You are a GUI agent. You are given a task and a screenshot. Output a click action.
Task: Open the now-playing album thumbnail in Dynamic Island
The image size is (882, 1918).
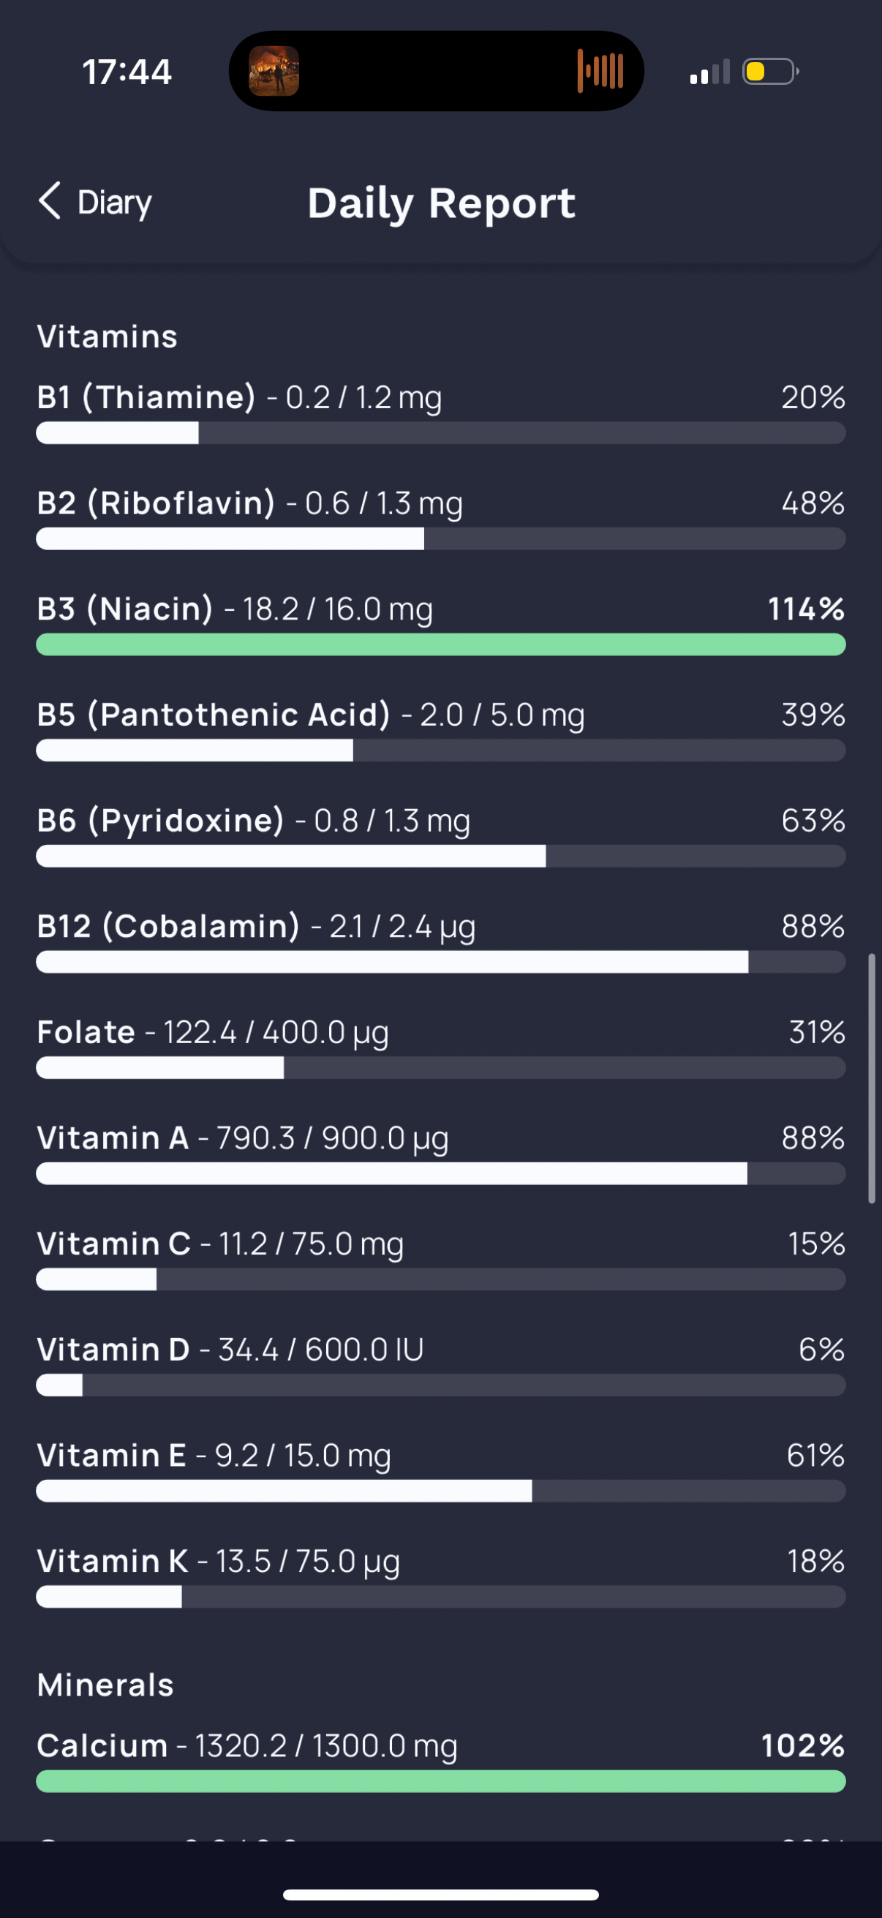pyautogui.click(x=274, y=72)
